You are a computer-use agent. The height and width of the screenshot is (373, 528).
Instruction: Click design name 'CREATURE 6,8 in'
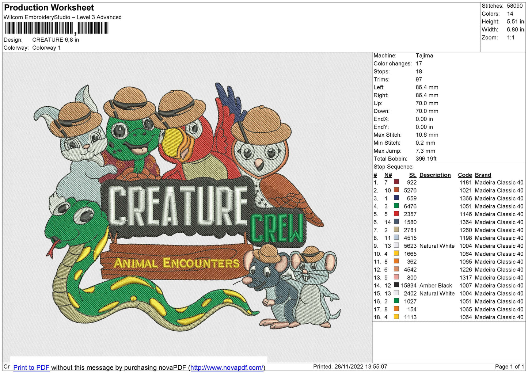(x=56, y=40)
